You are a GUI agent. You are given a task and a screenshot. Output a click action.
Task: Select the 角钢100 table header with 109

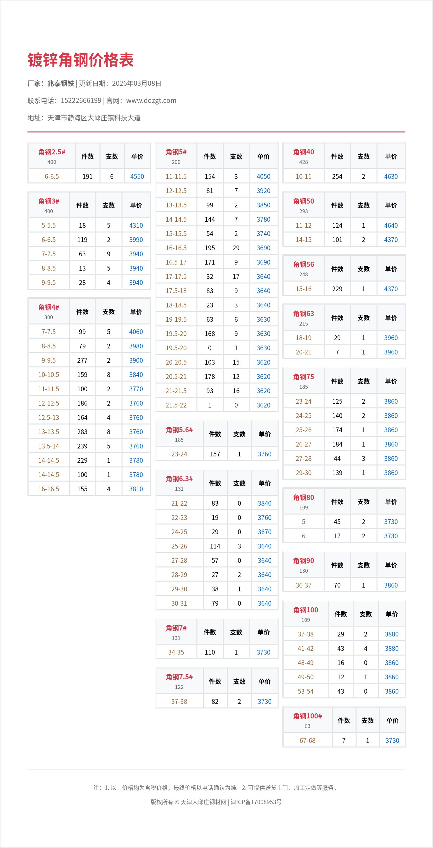coord(306,614)
